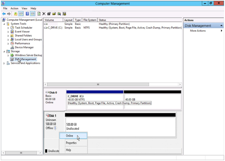Screen dimensions: 225x161
Task: Open the Action menu
Action: [x=14, y=8]
